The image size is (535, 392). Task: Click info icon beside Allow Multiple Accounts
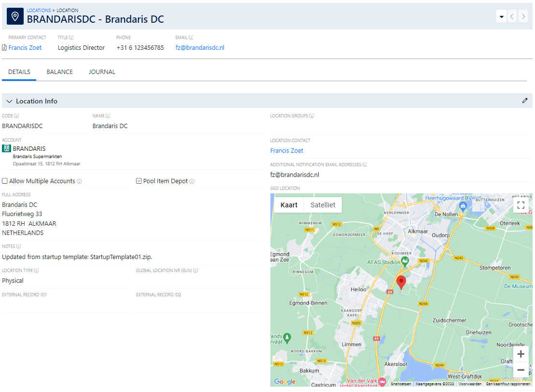(x=79, y=181)
